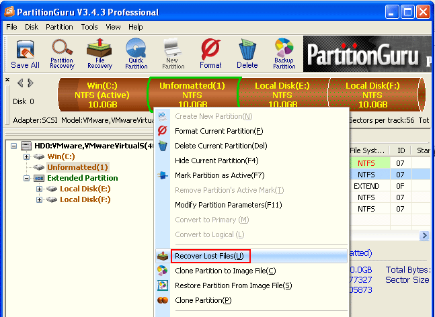Expand the Win(C:) tree node
Screen dimensions: 435x317
click(x=26, y=157)
